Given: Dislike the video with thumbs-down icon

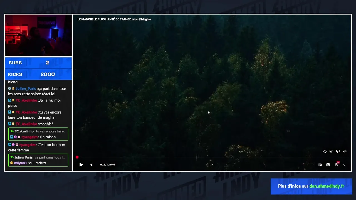Looking at the screenshot, I should tap(331, 151).
